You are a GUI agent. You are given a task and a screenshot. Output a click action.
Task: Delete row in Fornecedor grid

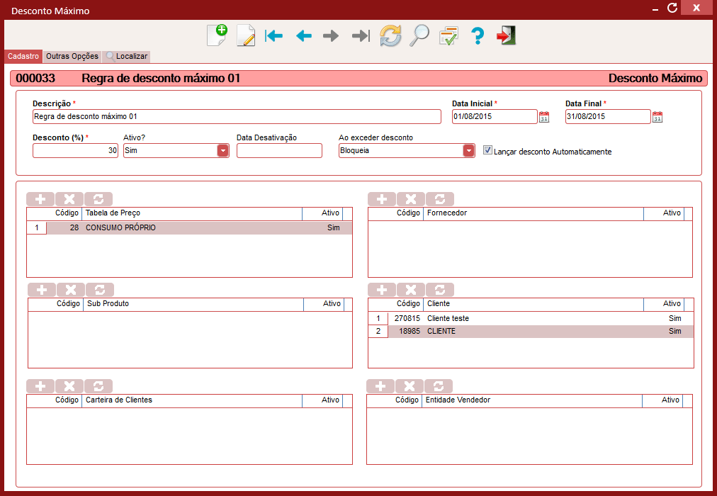(411, 199)
